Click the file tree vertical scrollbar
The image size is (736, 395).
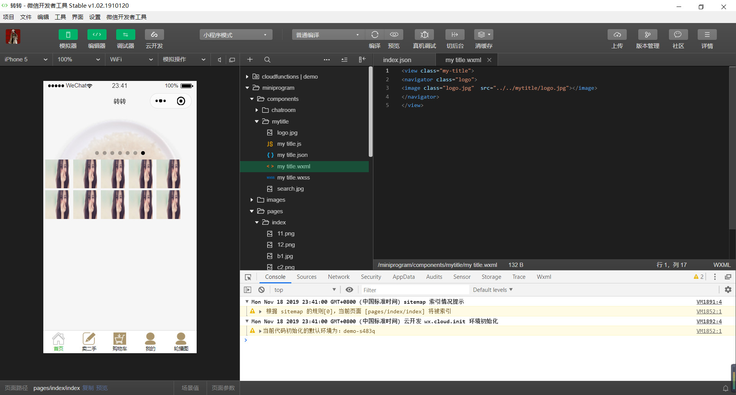tap(370, 111)
